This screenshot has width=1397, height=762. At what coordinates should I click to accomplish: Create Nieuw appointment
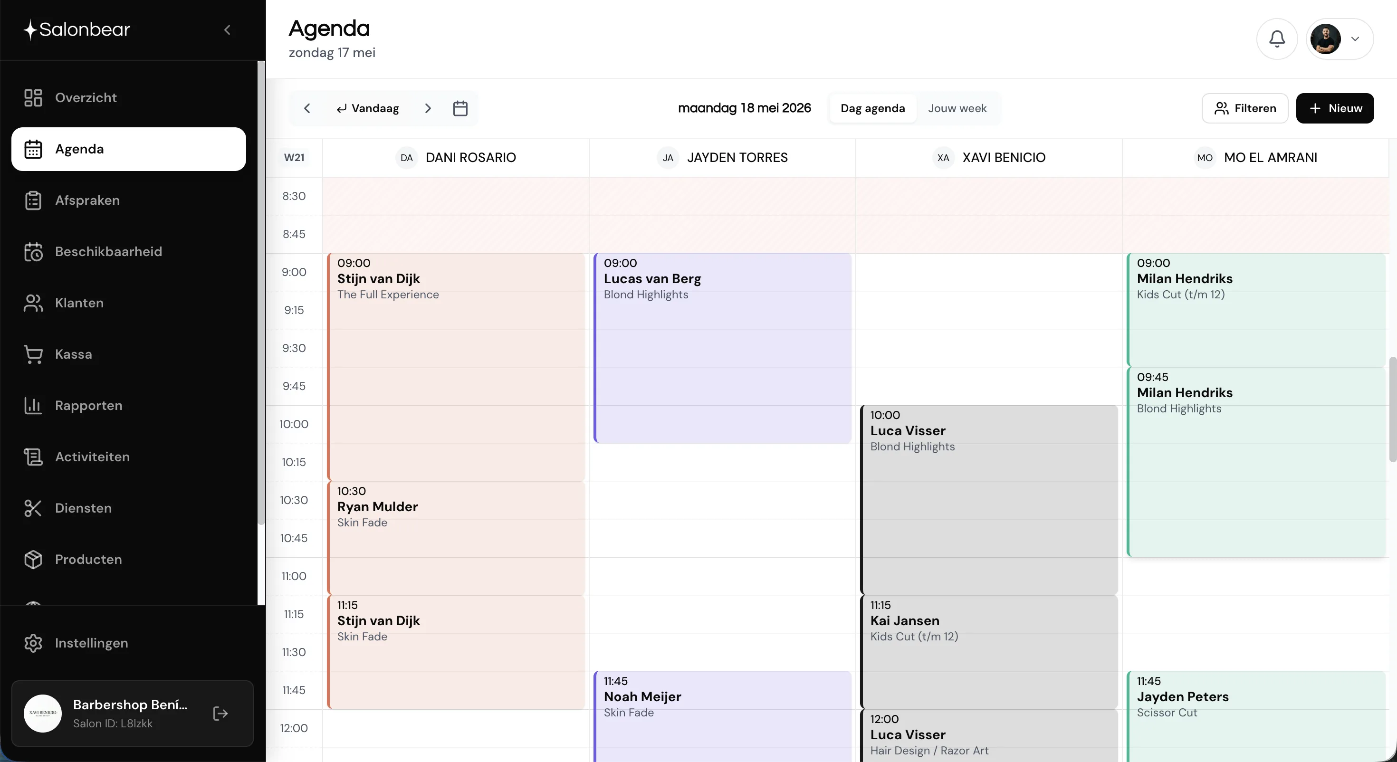[x=1335, y=108]
